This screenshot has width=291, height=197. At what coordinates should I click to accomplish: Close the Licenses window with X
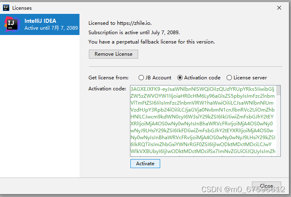pyautogui.click(x=279, y=7)
